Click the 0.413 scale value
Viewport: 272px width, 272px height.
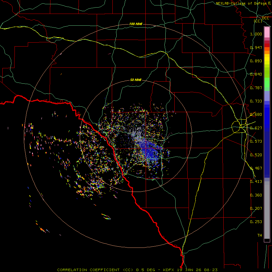[256, 182]
